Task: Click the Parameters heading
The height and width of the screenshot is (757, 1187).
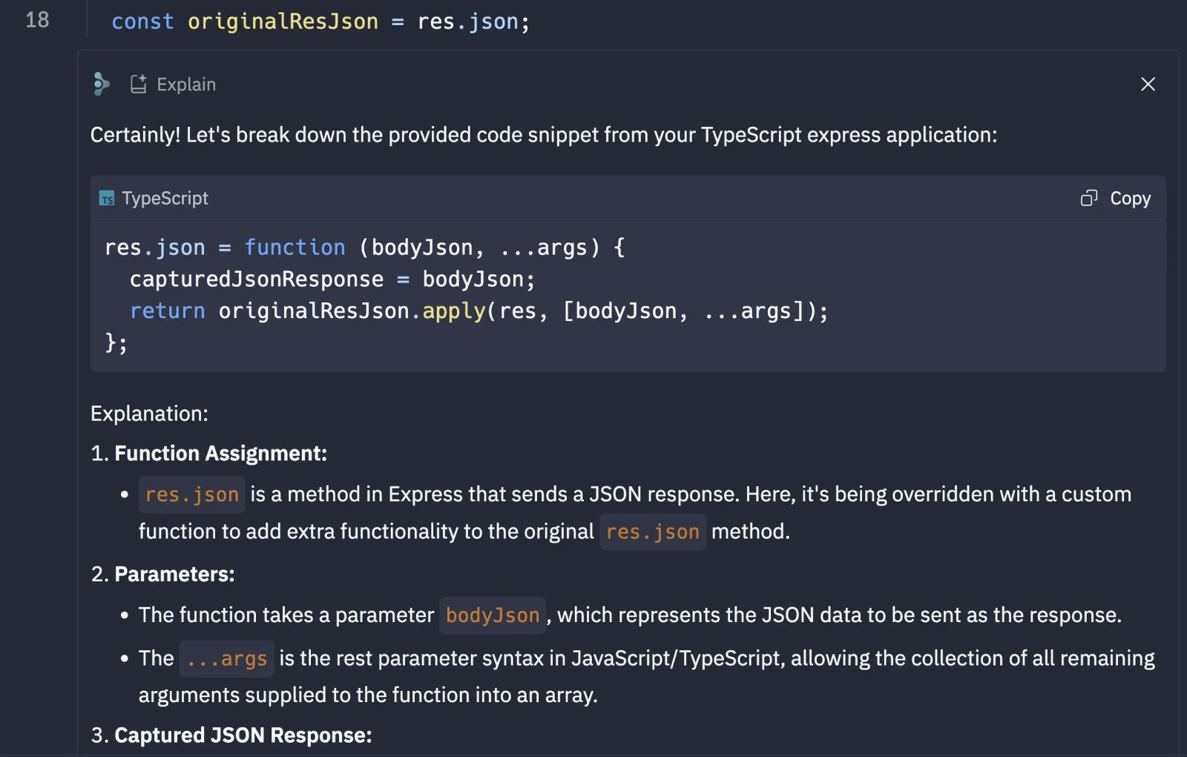Action: click(174, 575)
